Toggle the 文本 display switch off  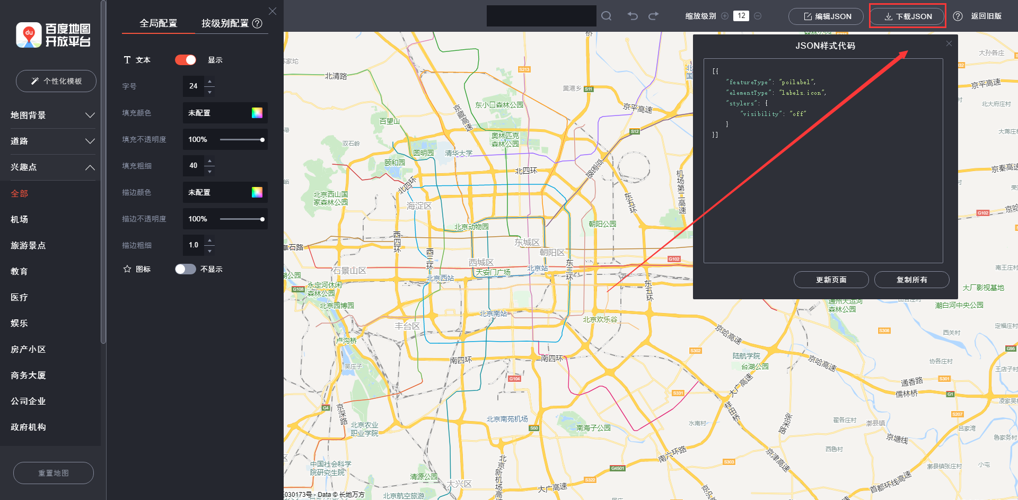(186, 60)
